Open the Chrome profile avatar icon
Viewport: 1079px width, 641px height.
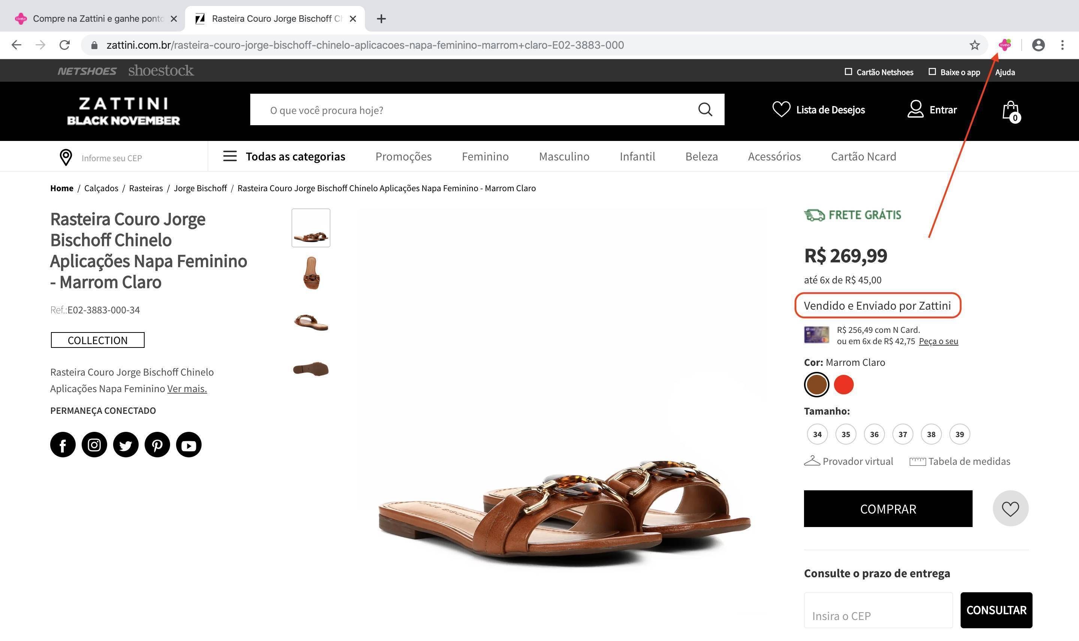1038,45
